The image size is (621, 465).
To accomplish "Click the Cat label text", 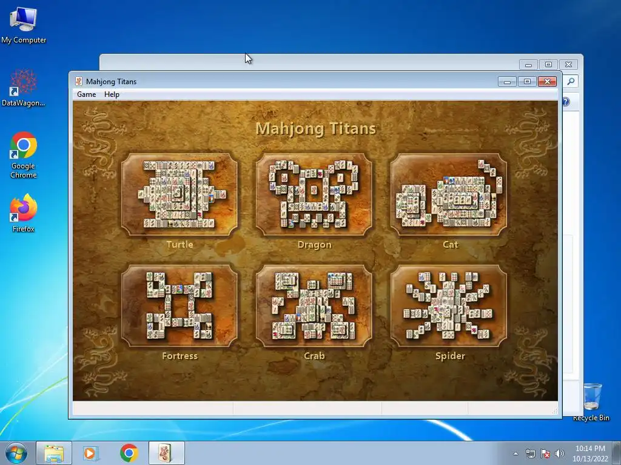I will (451, 245).
